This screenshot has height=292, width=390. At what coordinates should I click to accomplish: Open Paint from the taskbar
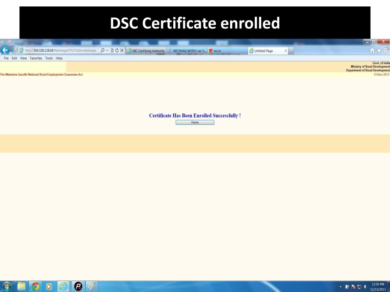(91, 287)
